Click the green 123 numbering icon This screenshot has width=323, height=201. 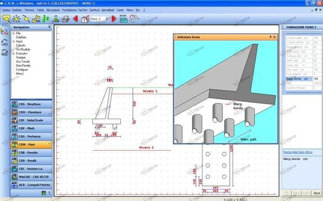pyautogui.click(x=46, y=18)
